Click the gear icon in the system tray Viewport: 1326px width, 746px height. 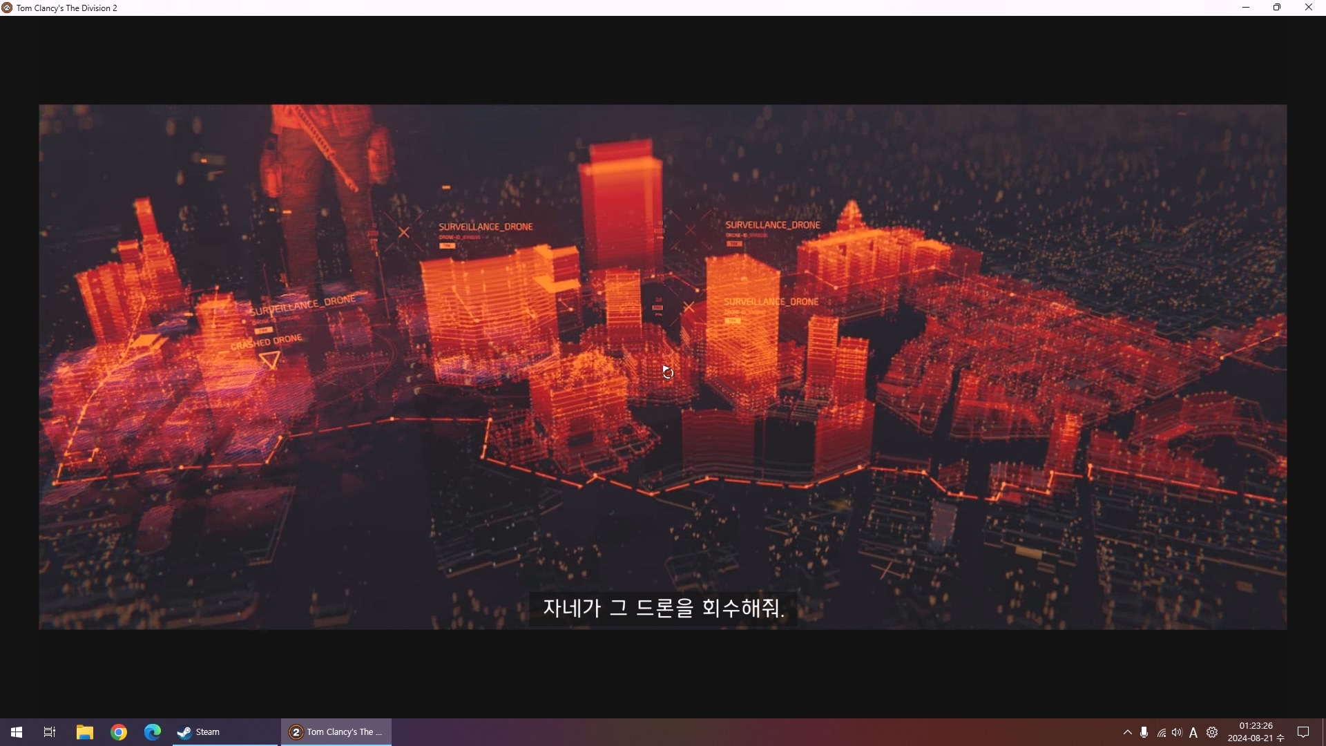coord(1212,732)
